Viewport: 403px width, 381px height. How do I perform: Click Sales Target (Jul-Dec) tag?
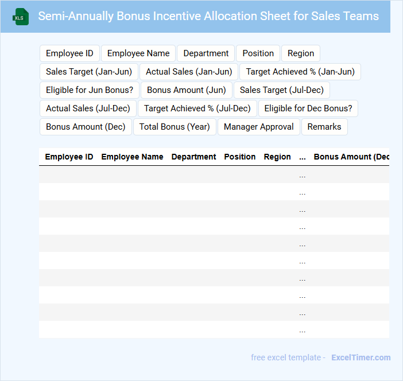(282, 90)
